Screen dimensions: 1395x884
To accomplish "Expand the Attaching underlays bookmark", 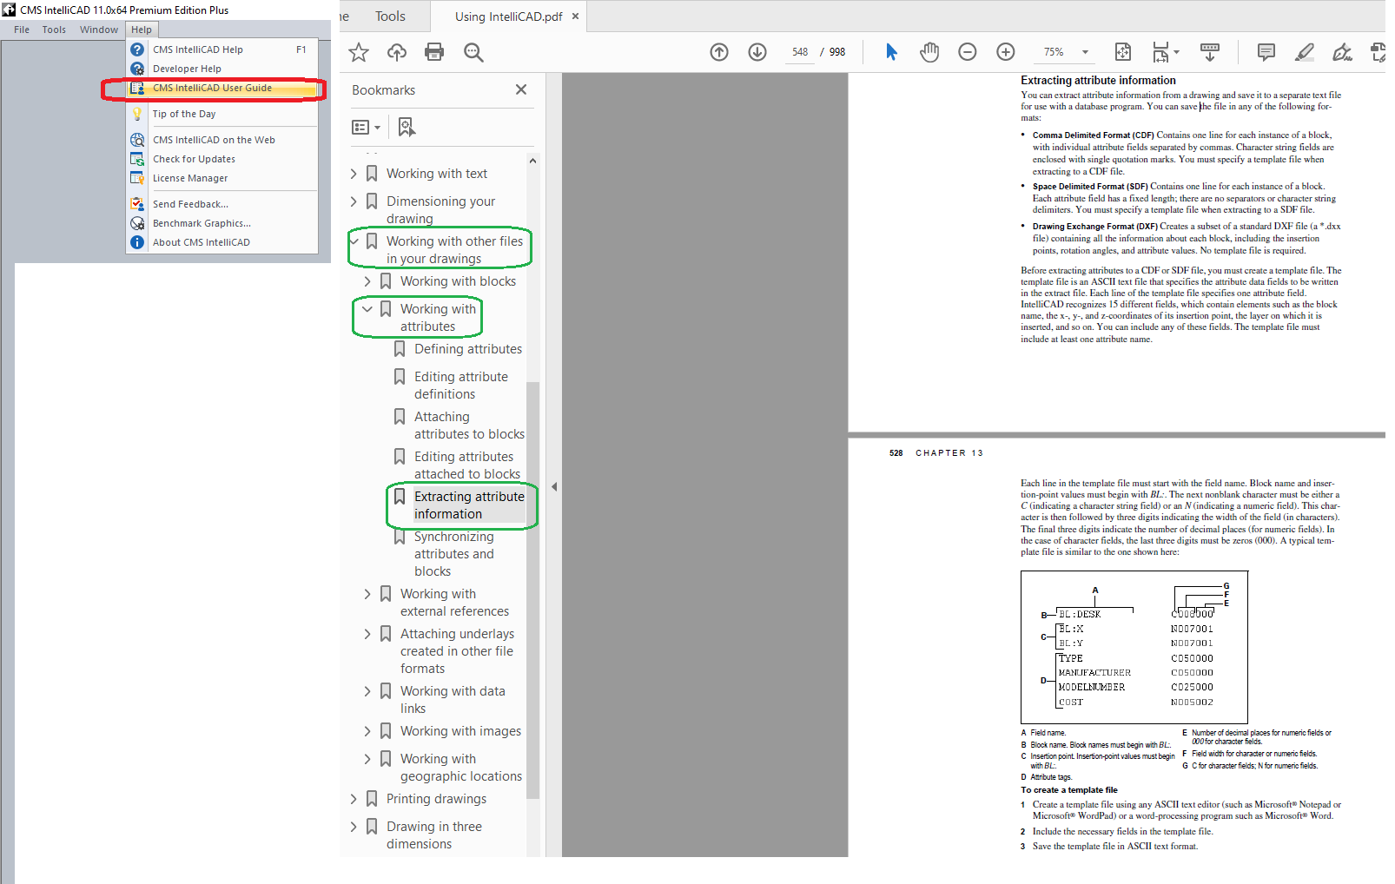I will pyautogui.click(x=367, y=634).
